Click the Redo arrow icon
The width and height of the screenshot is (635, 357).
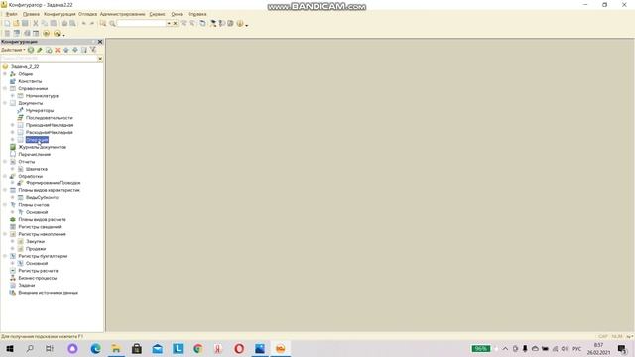pos(92,24)
